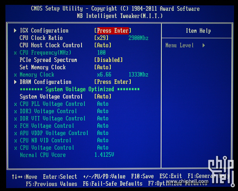The height and width of the screenshot is (191, 238).
Task: Click the x marker beside FCH Voltage Control
Action: (16, 126)
